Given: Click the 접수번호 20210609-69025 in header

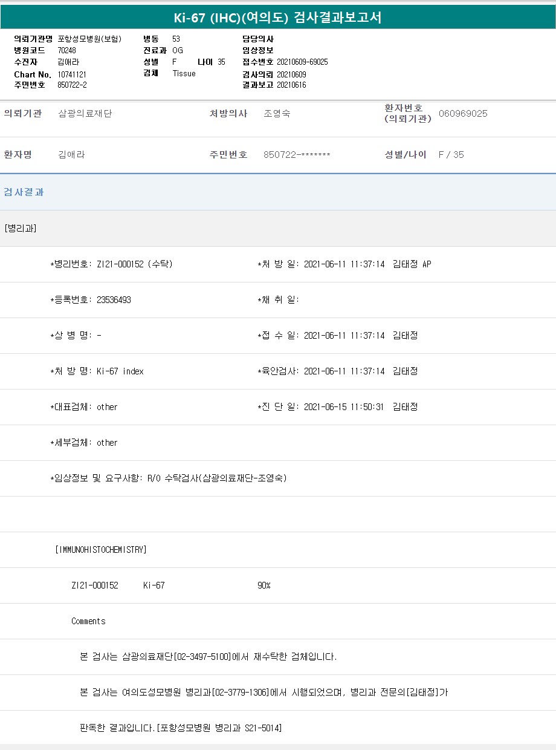Looking at the screenshot, I should tap(302, 62).
